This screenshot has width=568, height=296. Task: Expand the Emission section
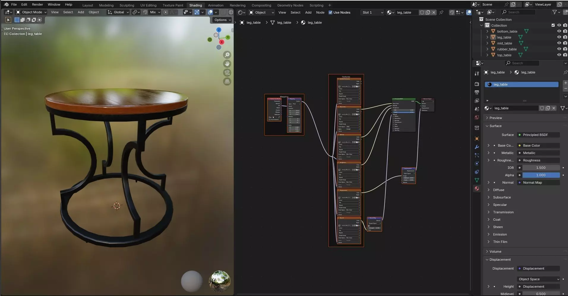(500, 234)
